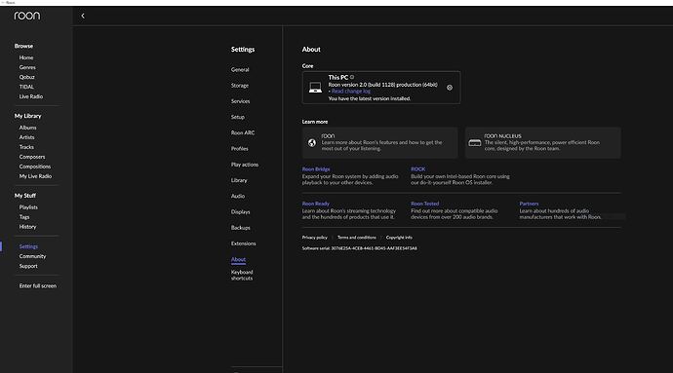This screenshot has width=673, height=373.
Task: Open the gear icon for the This PC core
Action: 450,88
